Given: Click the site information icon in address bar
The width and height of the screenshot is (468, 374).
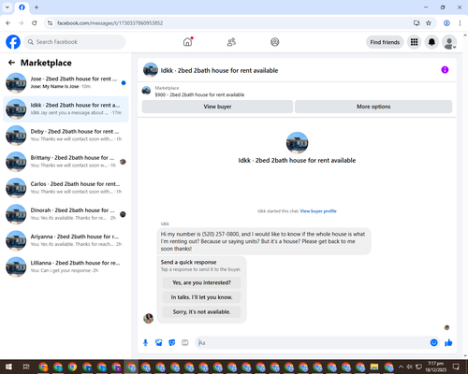Looking at the screenshot, I should coord(50,23).
